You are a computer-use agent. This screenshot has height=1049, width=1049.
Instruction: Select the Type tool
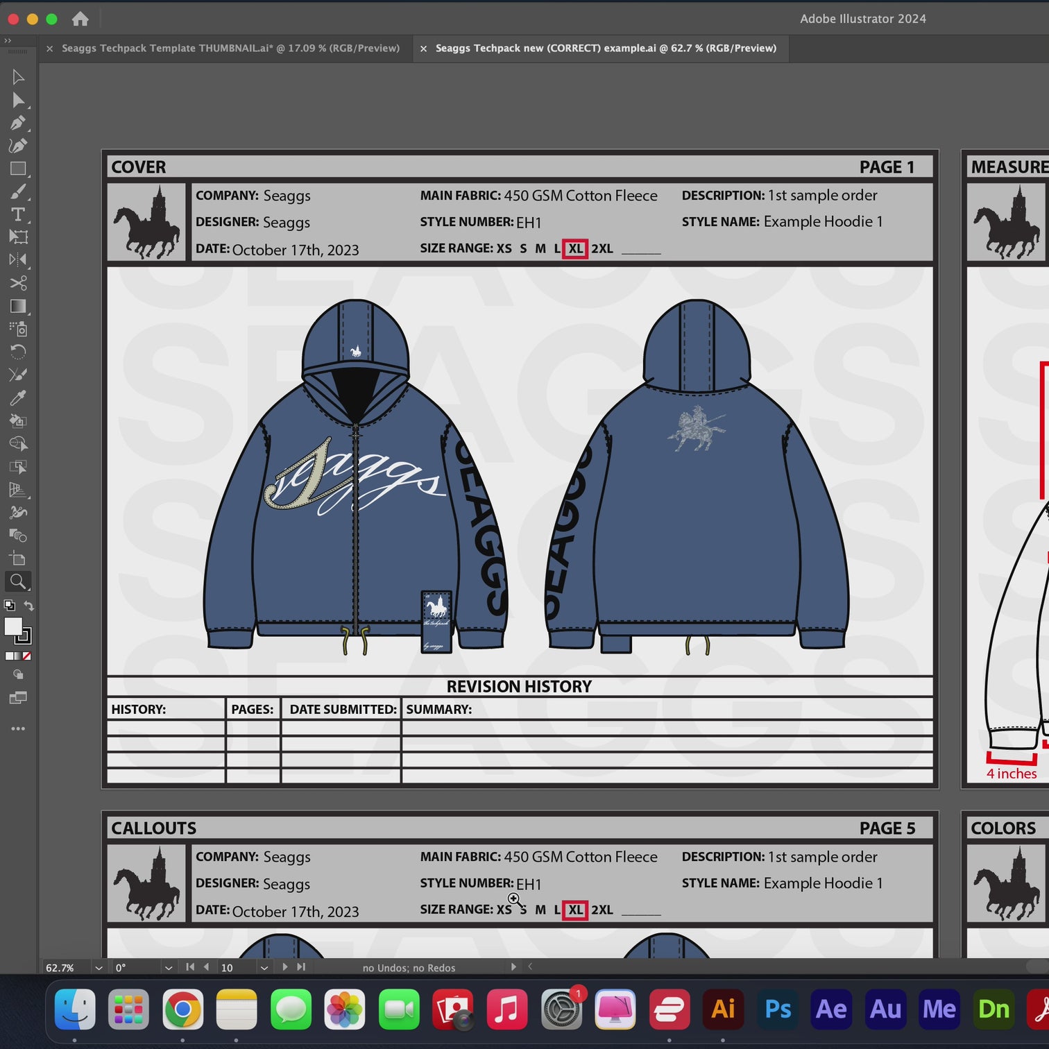(19, 215)
